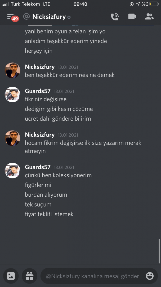161x287 pixels.
Task: Tap Guards57 avatar beside 'çünkü ben koleksiyonerim'
Action: [x=12, y=170]
